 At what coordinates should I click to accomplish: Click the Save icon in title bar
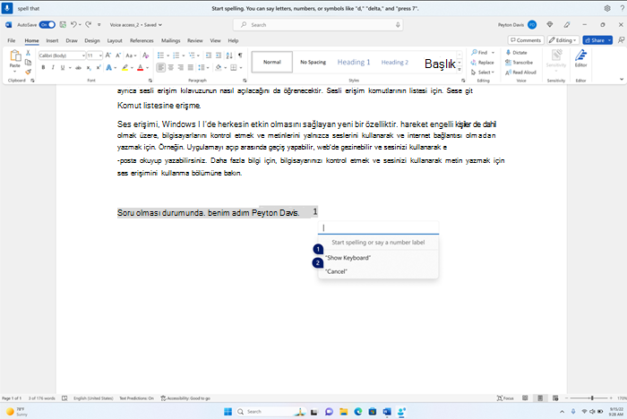63,25
